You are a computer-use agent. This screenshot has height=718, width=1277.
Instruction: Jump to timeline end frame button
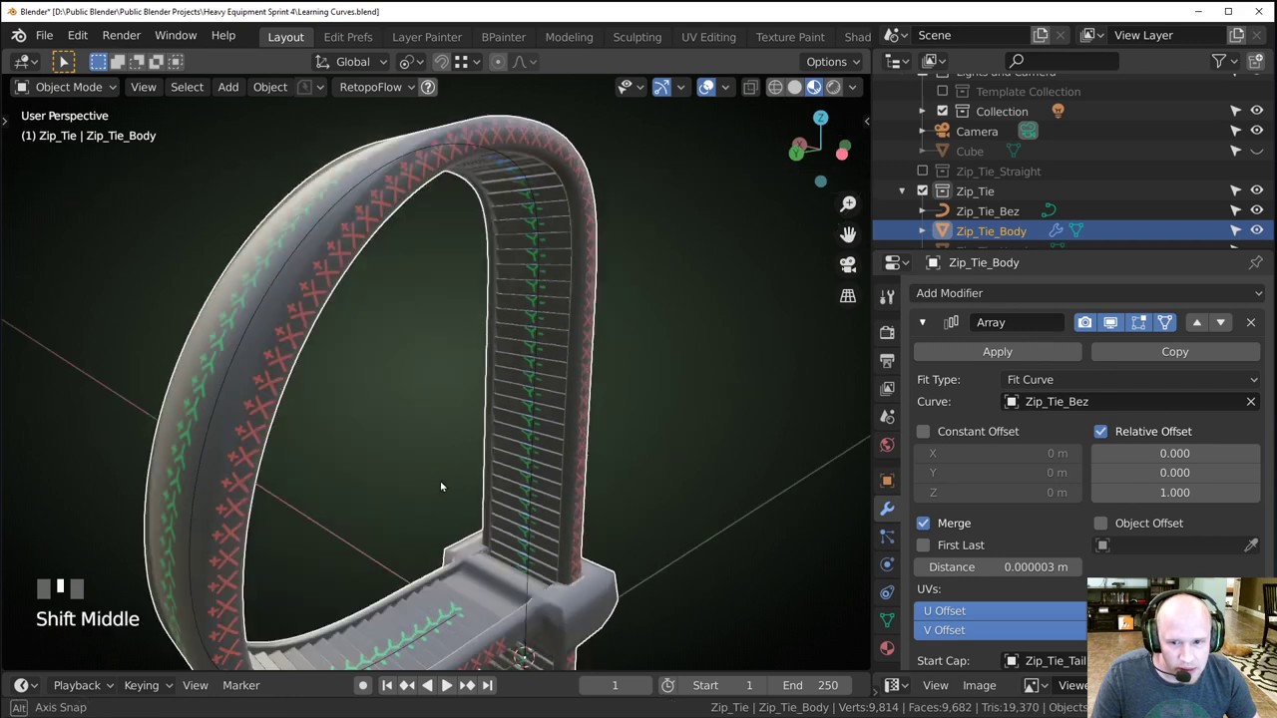coord(487,685)
